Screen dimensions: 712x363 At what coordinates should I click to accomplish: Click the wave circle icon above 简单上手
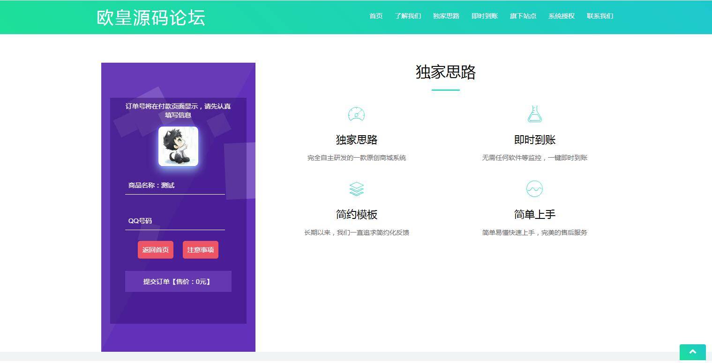pos(534,189)
